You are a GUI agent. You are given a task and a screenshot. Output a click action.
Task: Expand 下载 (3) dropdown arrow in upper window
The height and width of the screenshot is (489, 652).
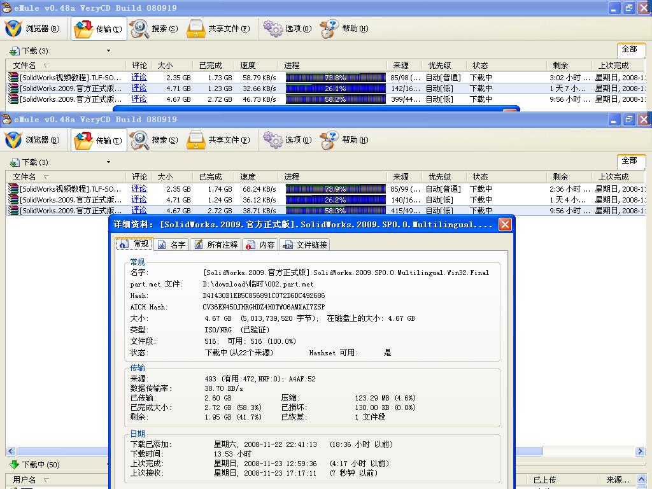click(x=108, y=51)
